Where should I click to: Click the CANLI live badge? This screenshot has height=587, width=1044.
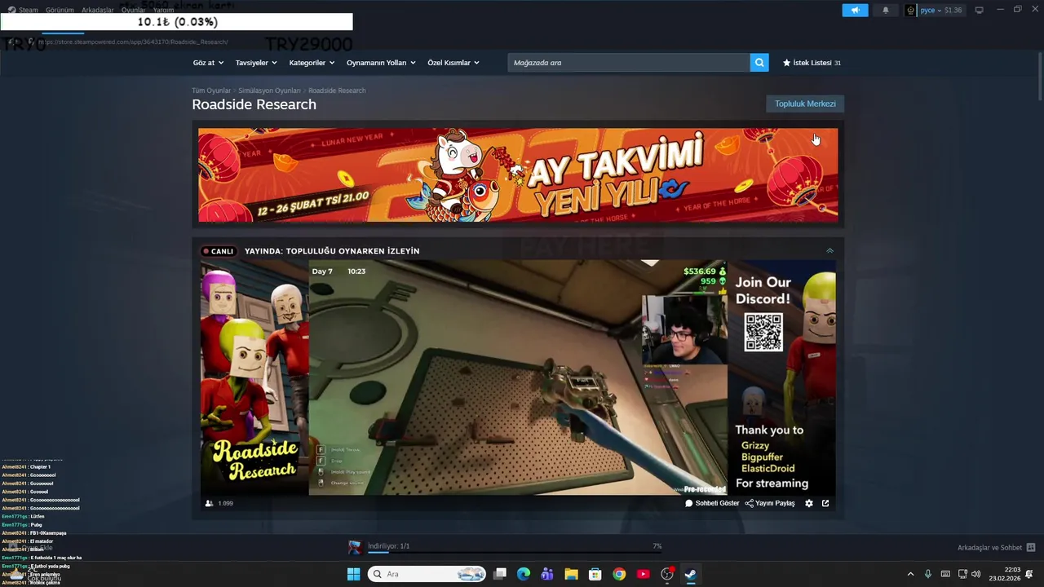[x=219, y=251]
